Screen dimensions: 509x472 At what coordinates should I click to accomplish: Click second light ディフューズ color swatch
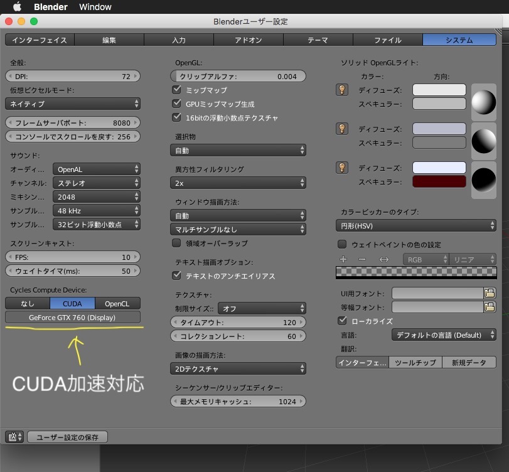click(439, 129)
